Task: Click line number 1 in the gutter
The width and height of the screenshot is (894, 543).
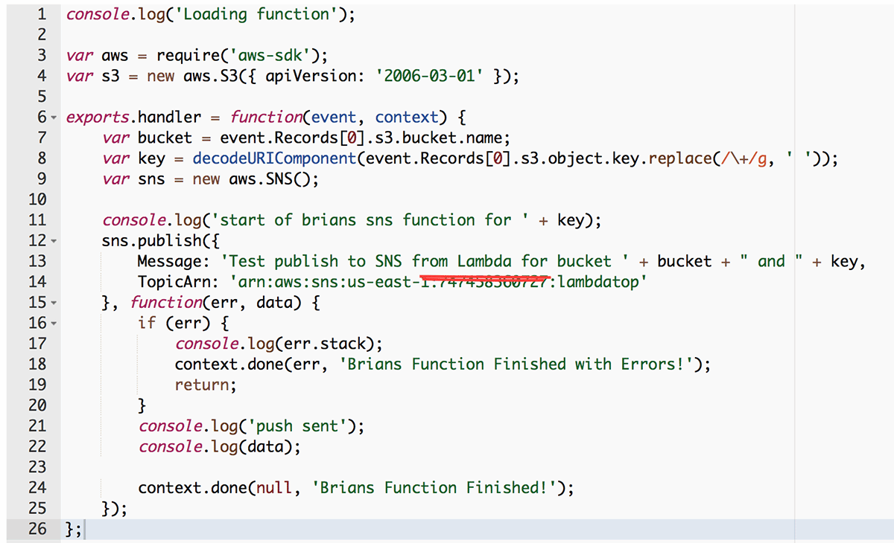Action: click(x=41, y=13)
